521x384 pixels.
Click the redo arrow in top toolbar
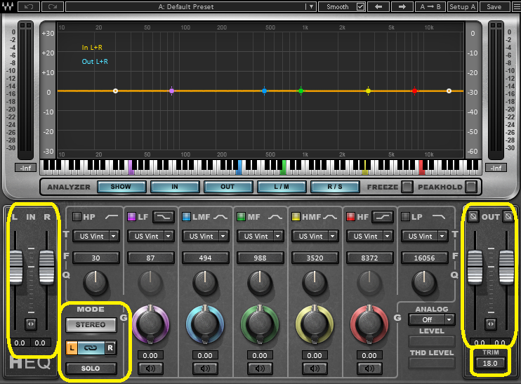pos(53,6)
